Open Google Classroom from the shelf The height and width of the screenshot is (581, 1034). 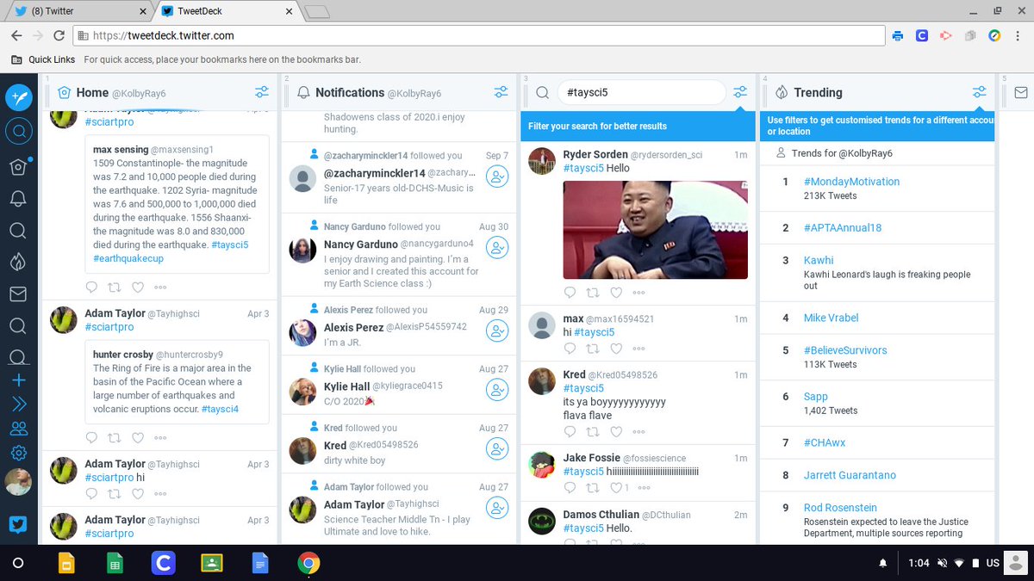(212, 563)
